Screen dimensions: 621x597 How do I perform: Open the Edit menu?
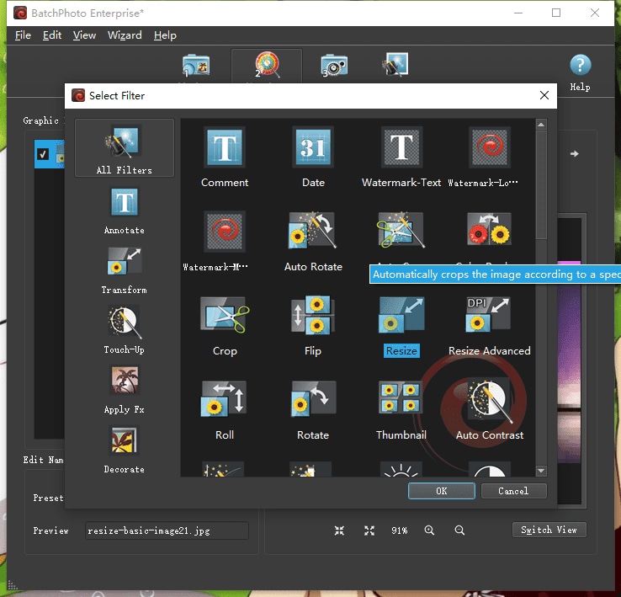tap(52, 35)
